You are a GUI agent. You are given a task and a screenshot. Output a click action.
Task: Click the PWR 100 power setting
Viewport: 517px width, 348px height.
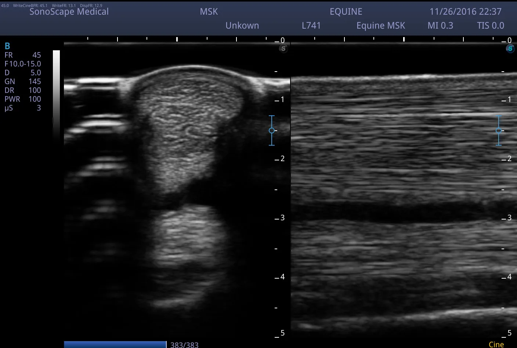[23, 99]
